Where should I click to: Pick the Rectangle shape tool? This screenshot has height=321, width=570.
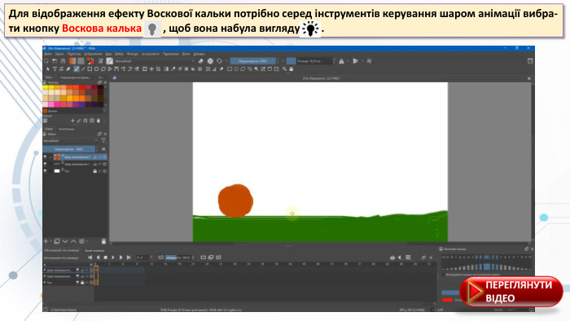pyautogui.click(x=90, y=69)
